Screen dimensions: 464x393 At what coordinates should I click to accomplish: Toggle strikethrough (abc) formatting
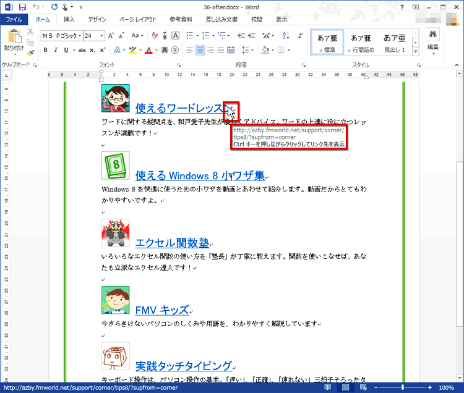point(82,50)
